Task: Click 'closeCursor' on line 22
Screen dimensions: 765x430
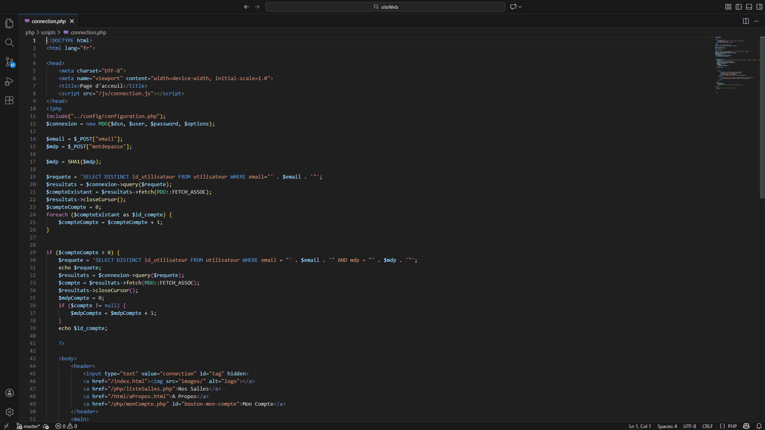Action: [x=100, y=199]
